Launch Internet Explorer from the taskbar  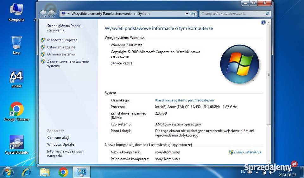click(x=26, y=172)
